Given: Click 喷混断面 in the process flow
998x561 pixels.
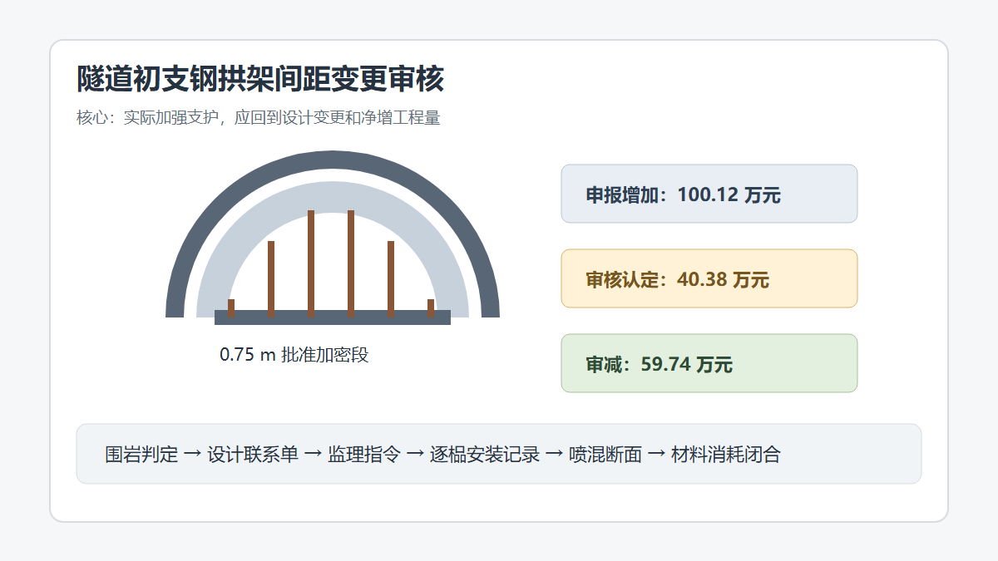Looking at the screenshot, I should coord(605,455).
